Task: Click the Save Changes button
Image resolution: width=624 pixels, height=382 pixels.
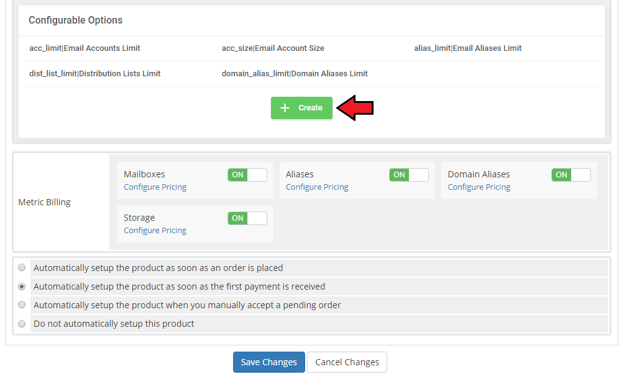Action: (x=269, y=362)
